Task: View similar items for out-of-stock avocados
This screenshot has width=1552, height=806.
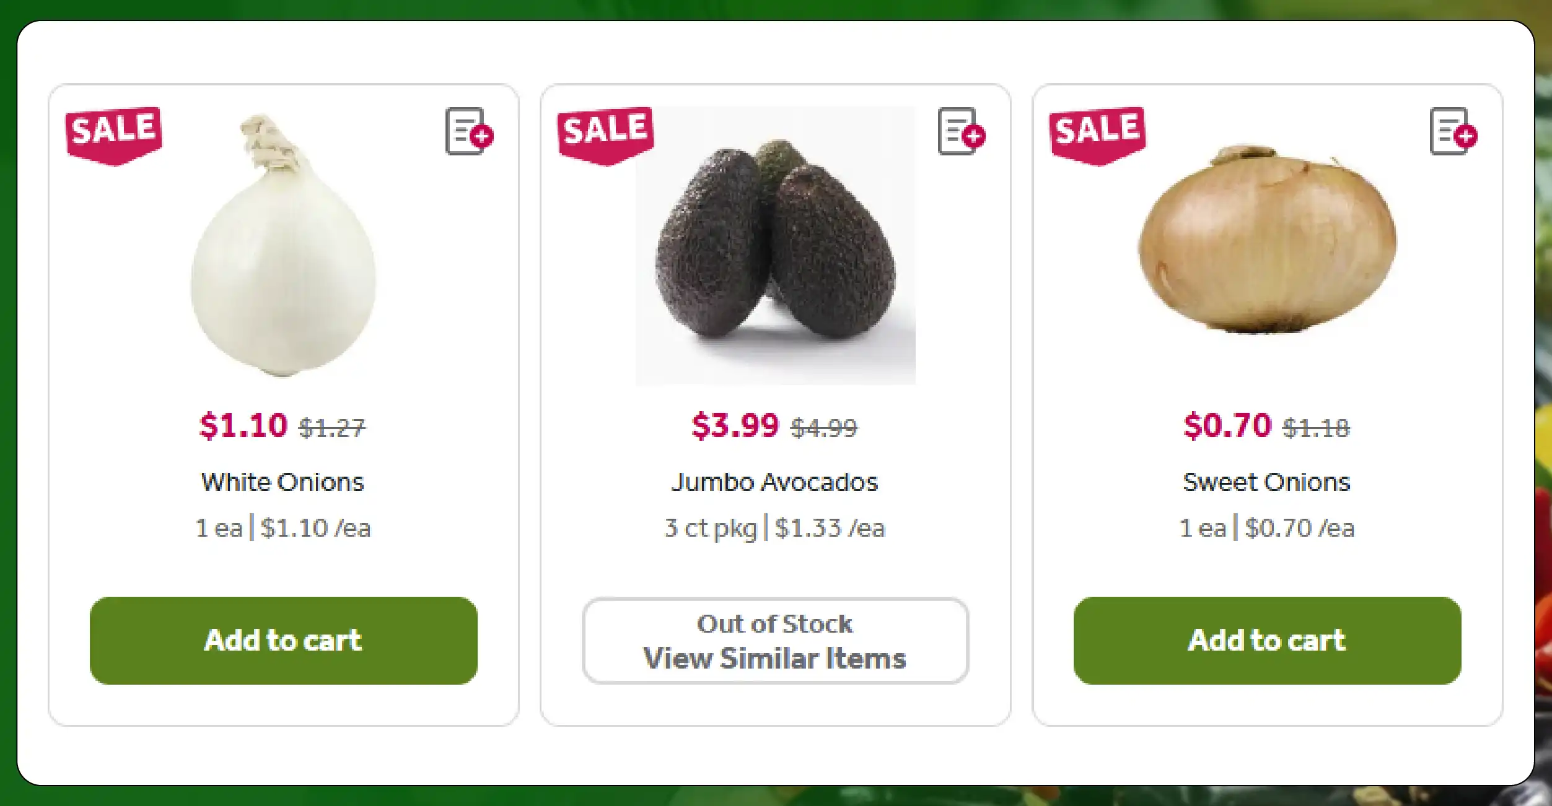Action: pyautogui.click(x=775, y=640)
